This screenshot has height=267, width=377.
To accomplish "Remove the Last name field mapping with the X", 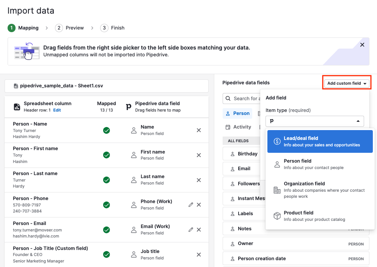I will 199,180.
